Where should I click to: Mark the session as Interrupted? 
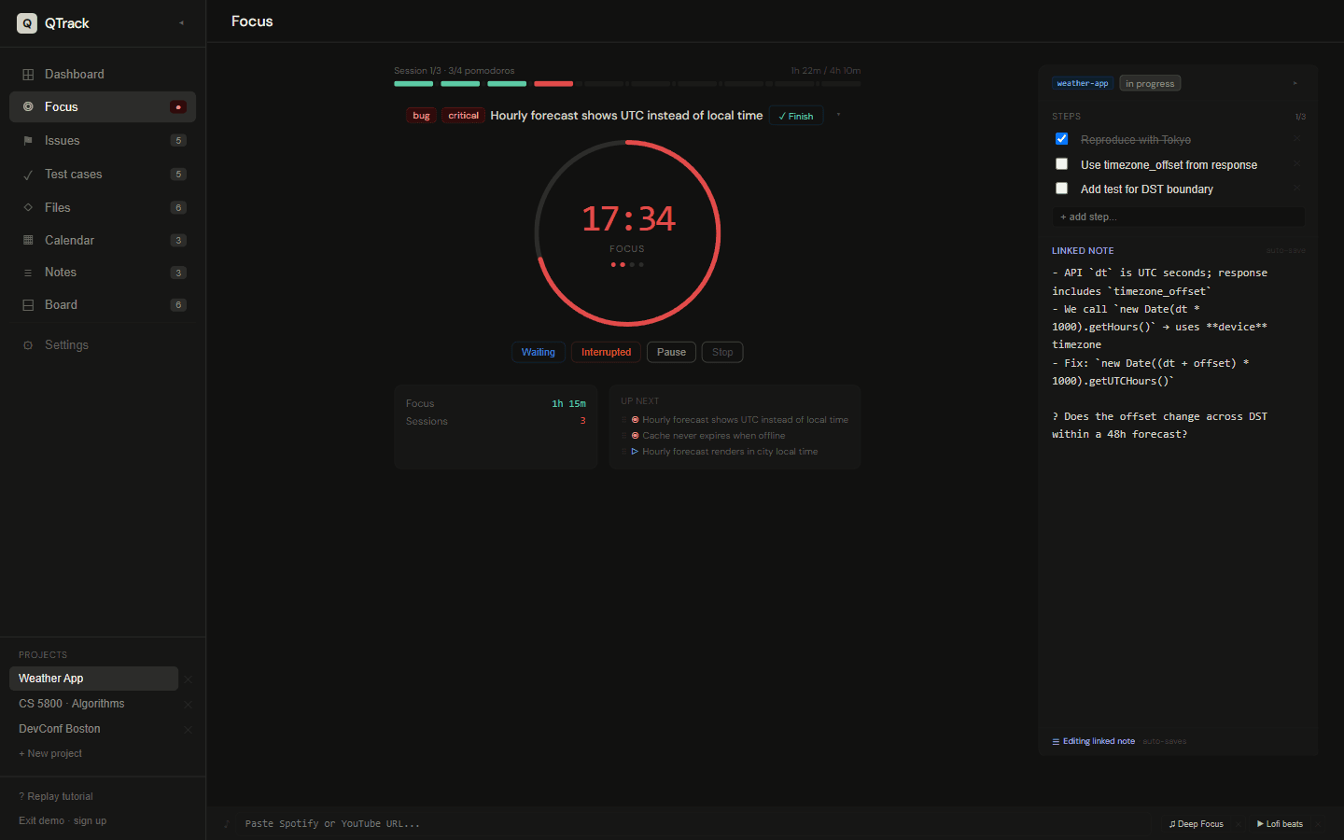pyautogui.click(x=607, y=353)
